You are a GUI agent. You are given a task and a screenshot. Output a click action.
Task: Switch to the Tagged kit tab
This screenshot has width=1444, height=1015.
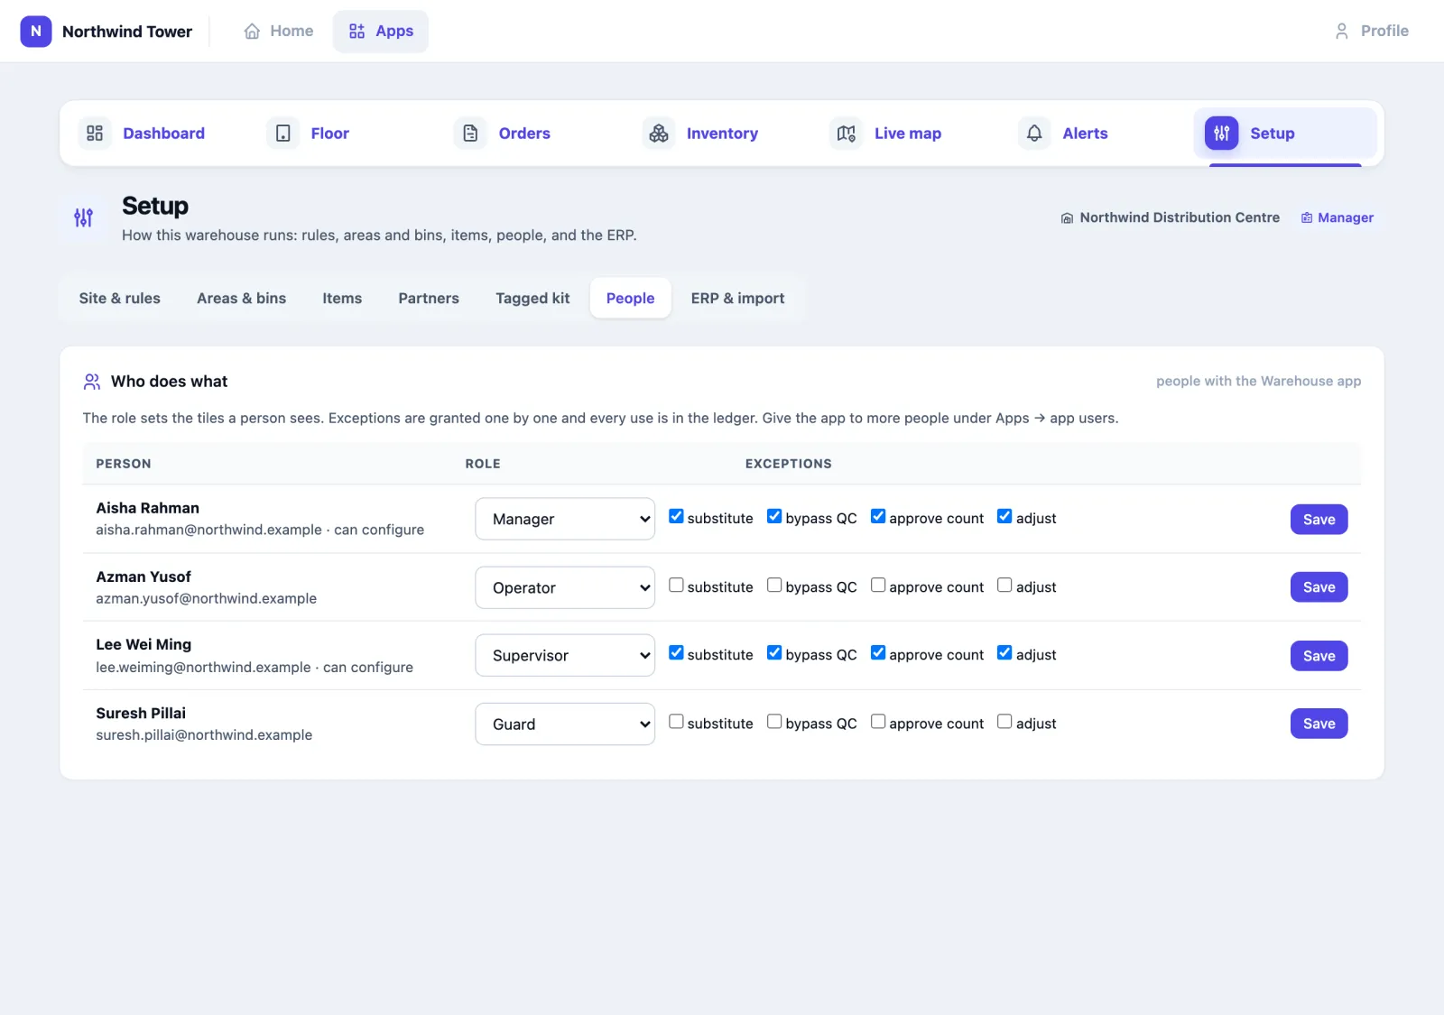click(x=532, y=298)
